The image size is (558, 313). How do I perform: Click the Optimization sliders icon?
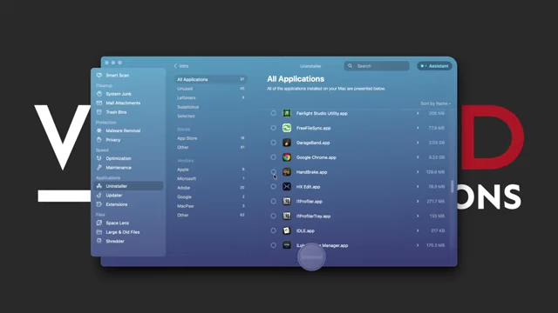pyautogui.click(x=99, y=158)
